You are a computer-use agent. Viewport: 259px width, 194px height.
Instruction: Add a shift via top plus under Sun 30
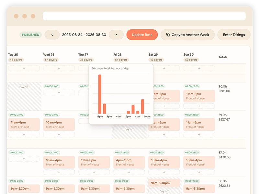tap(199, 68)
